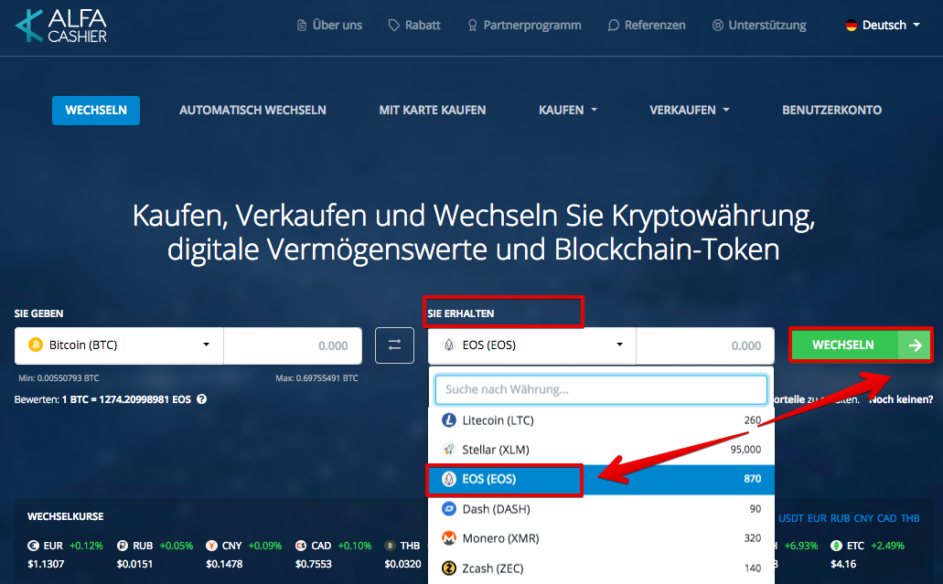The height and width of the screenshot is (584, 943).
Task: Open the Über uns page
Action: (329, 26)
